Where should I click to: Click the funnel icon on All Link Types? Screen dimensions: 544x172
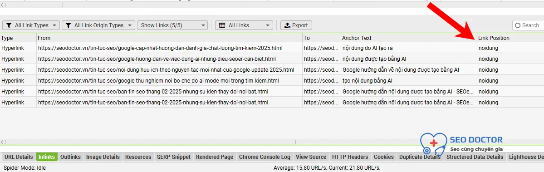tap(10, 25)
